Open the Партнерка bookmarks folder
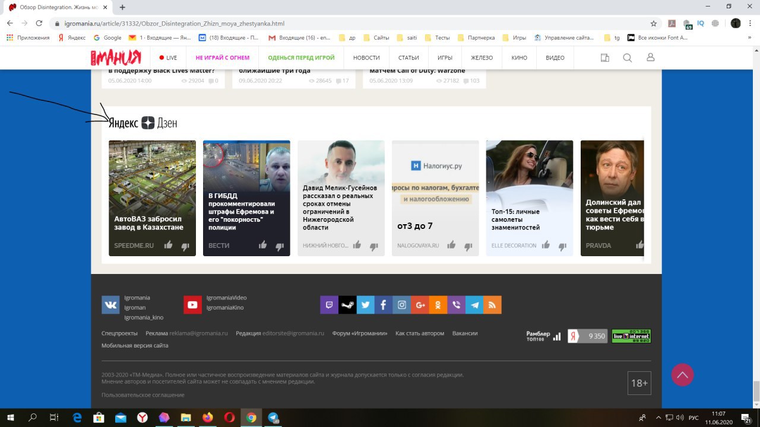The height and width of the screenshot is (427, 760). tap(476, 37)
